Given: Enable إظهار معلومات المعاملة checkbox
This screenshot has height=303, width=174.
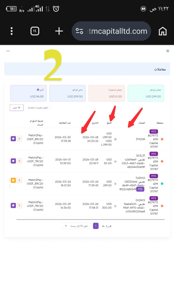Looking at the screenshot, I should pyautogui.click(x=49, y=108).
